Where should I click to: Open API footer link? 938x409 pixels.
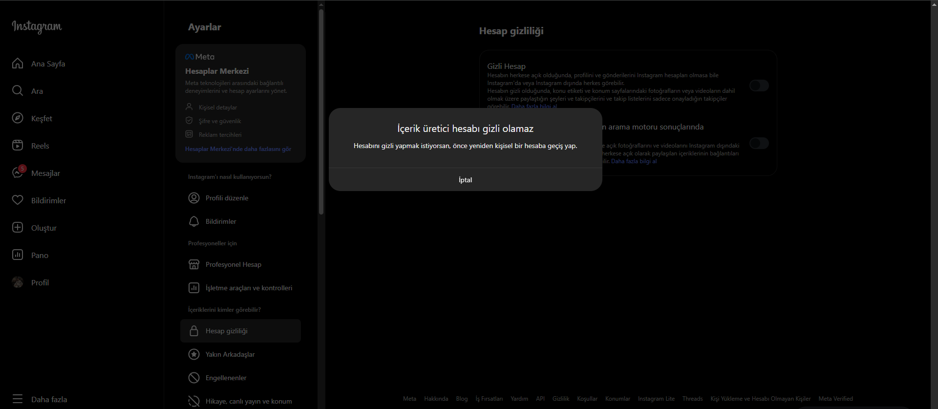pyautogui.click(x=540, y=399)
